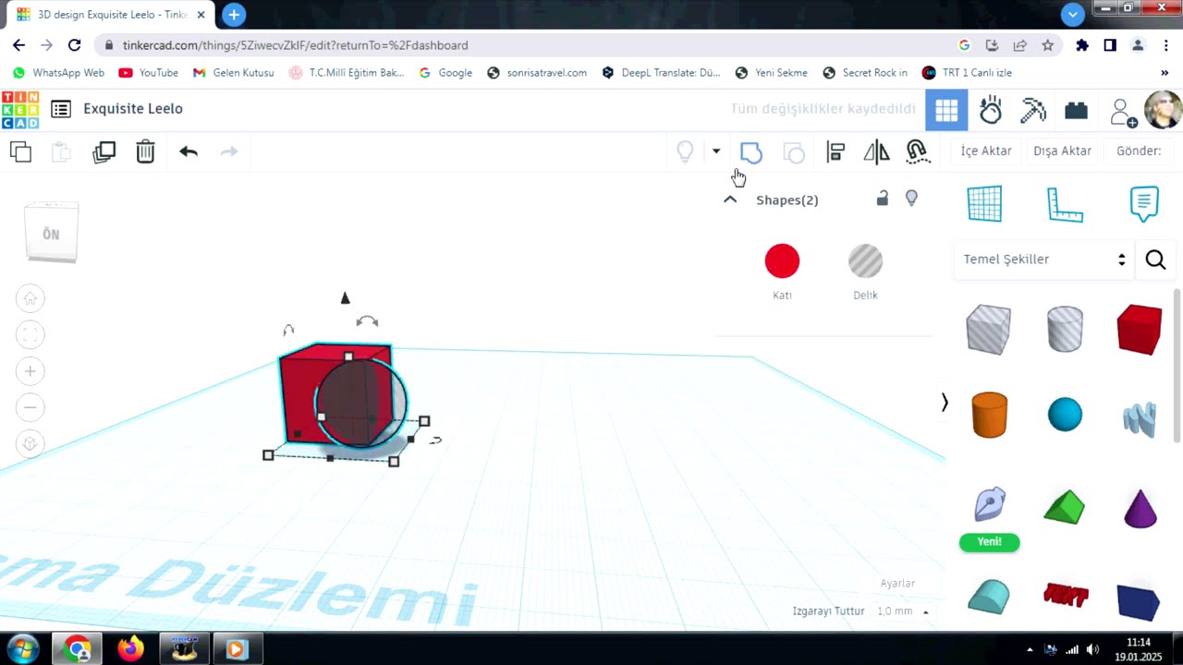Open the Sim Lab hand icon
This screenshot has height=665, width=1183.
[x=991, y=111]
